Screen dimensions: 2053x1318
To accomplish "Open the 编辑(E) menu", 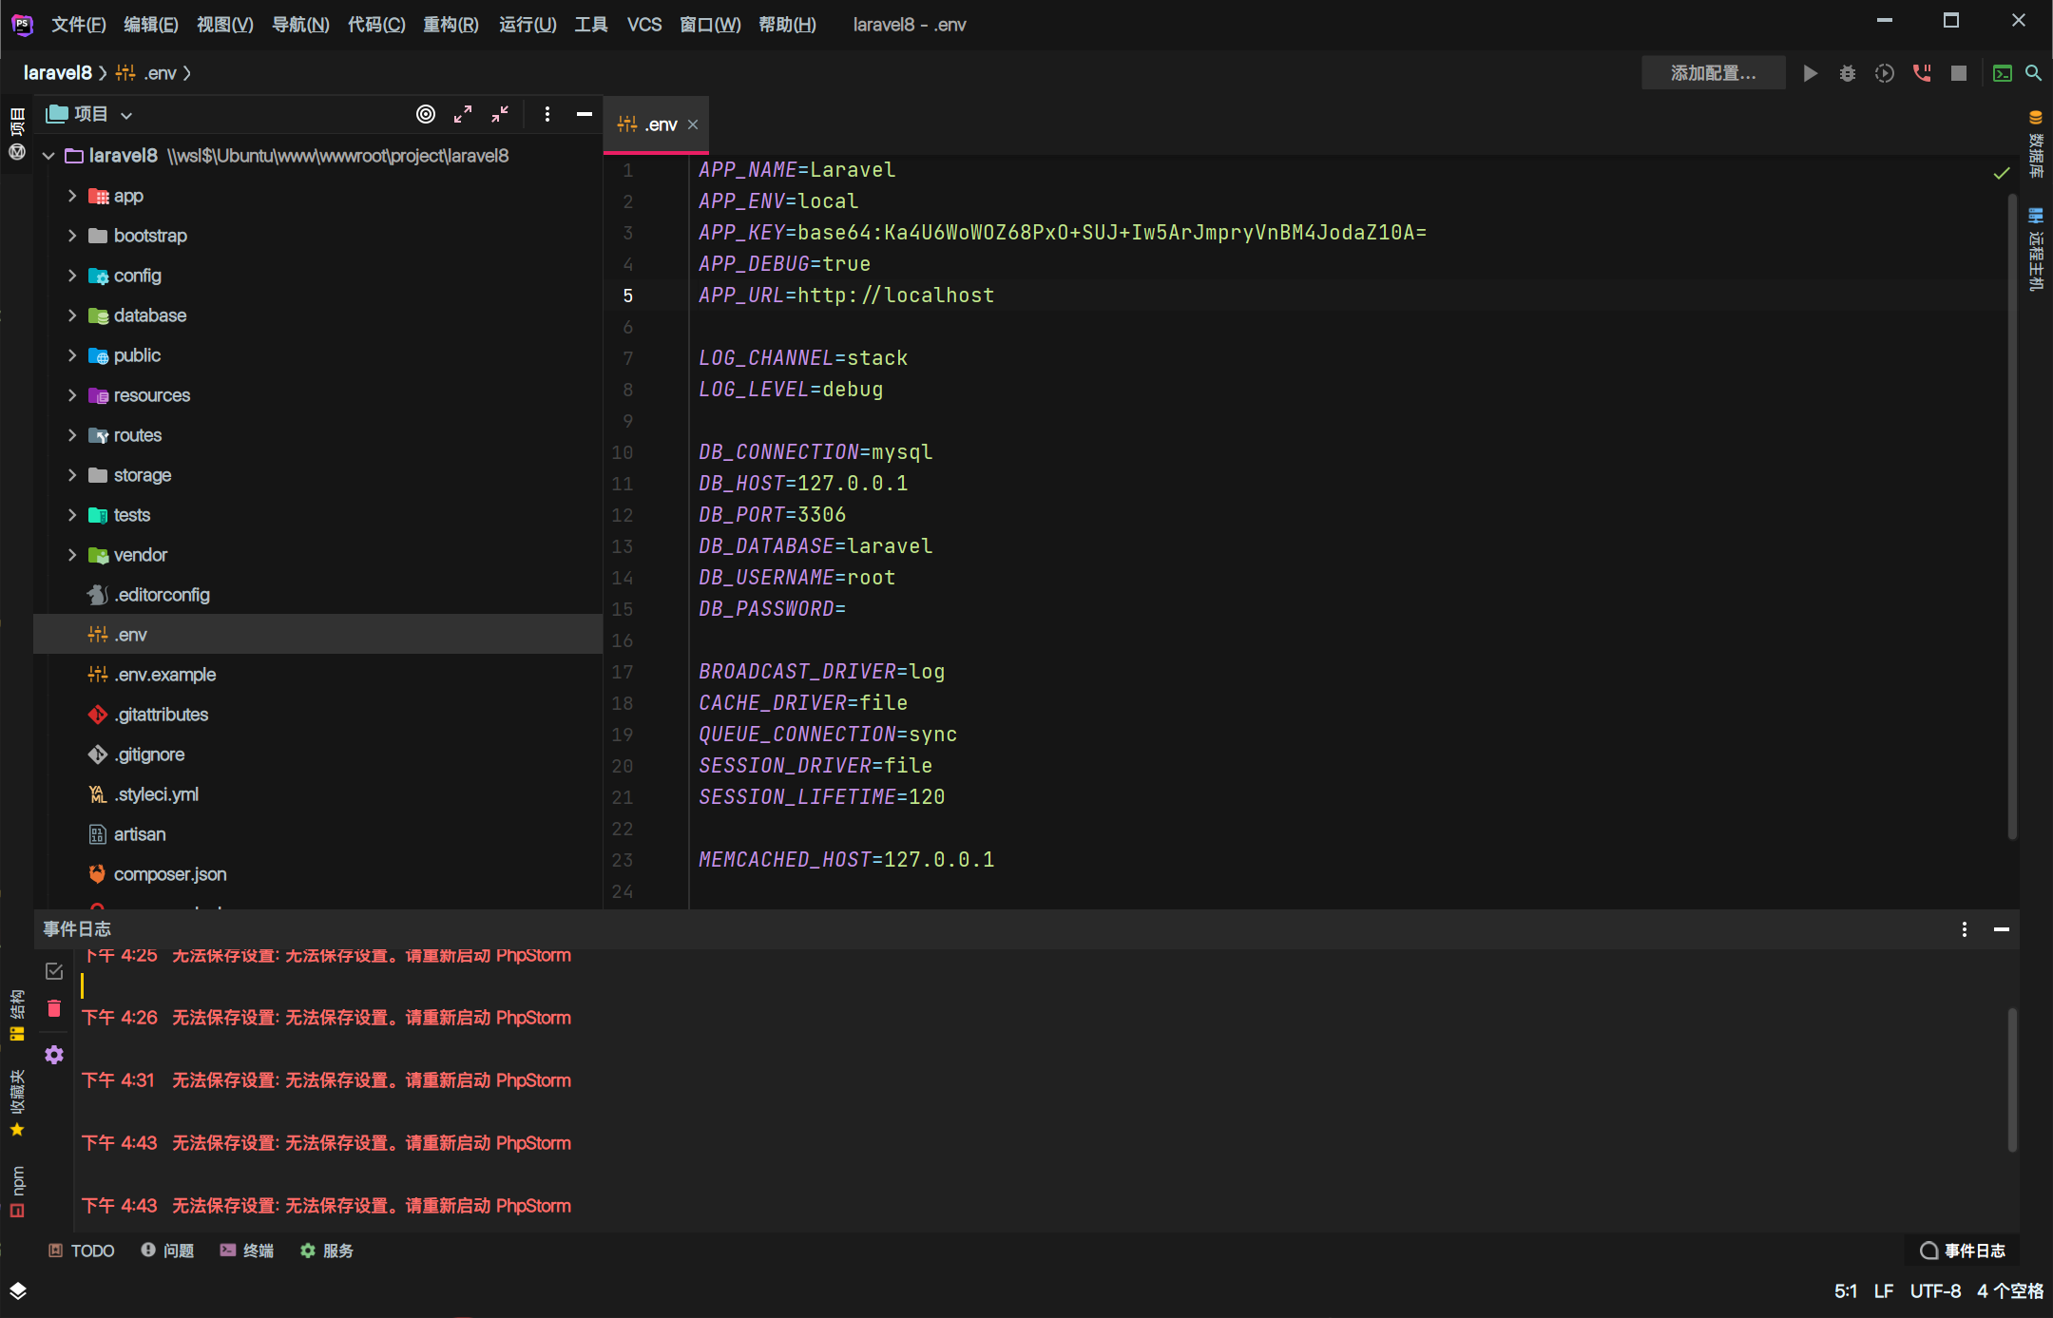I will click(x=151, y=25).
